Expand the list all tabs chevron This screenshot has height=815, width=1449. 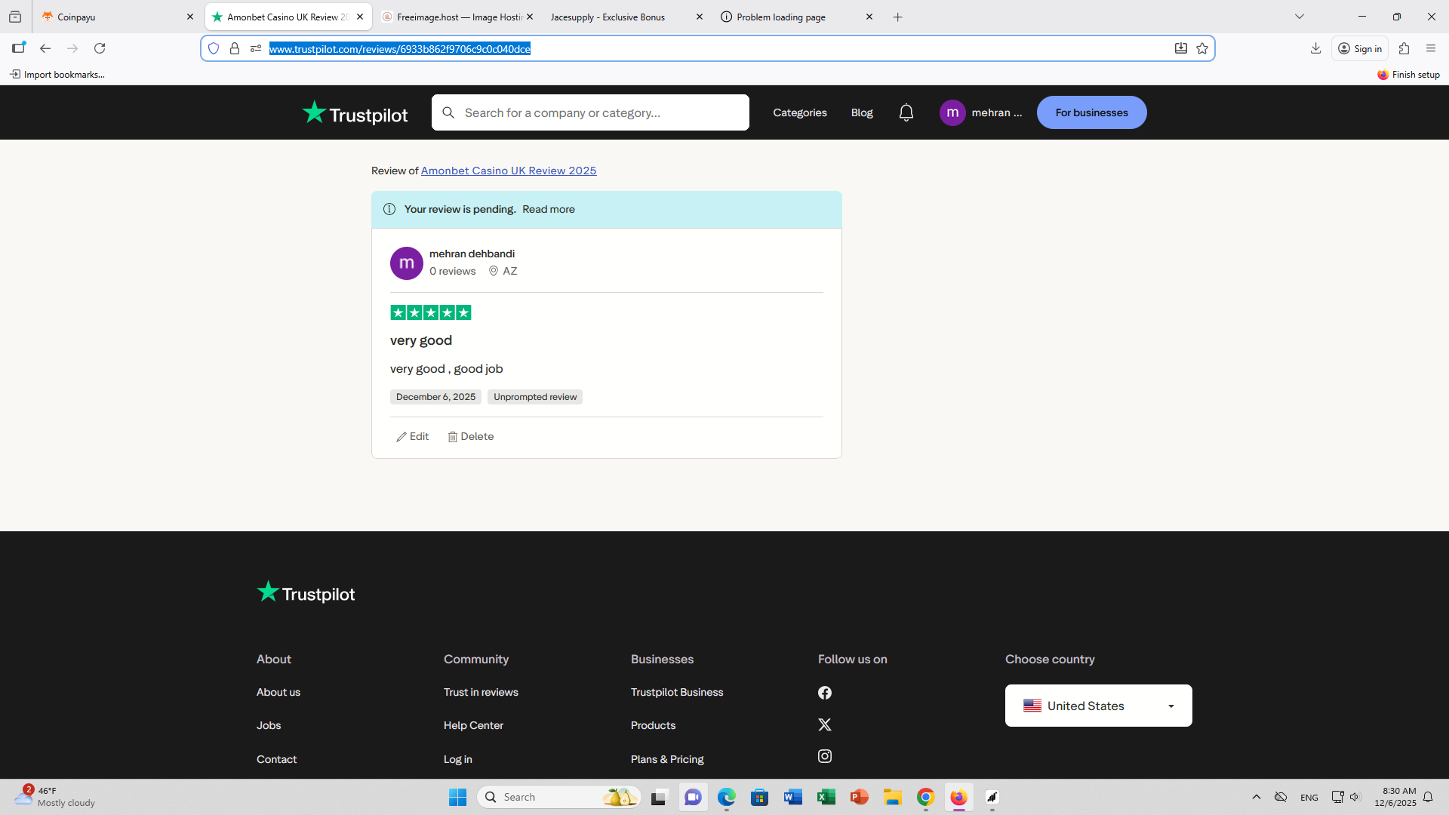pyautogui.click(x=1299, y=17)
